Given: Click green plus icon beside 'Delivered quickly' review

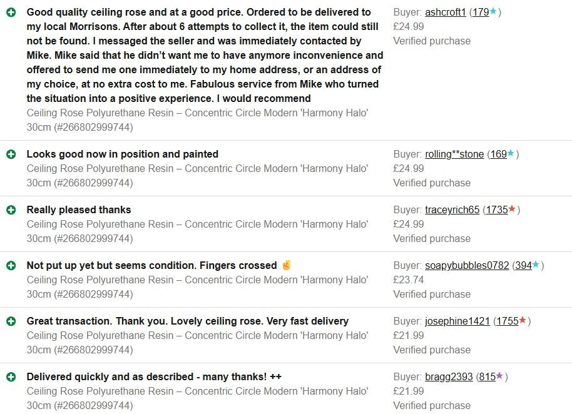Looking at the screenshot, I should (x=11, y=377).
